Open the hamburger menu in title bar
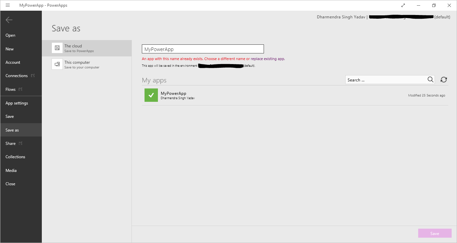457x243 pixels. [8, 5]
